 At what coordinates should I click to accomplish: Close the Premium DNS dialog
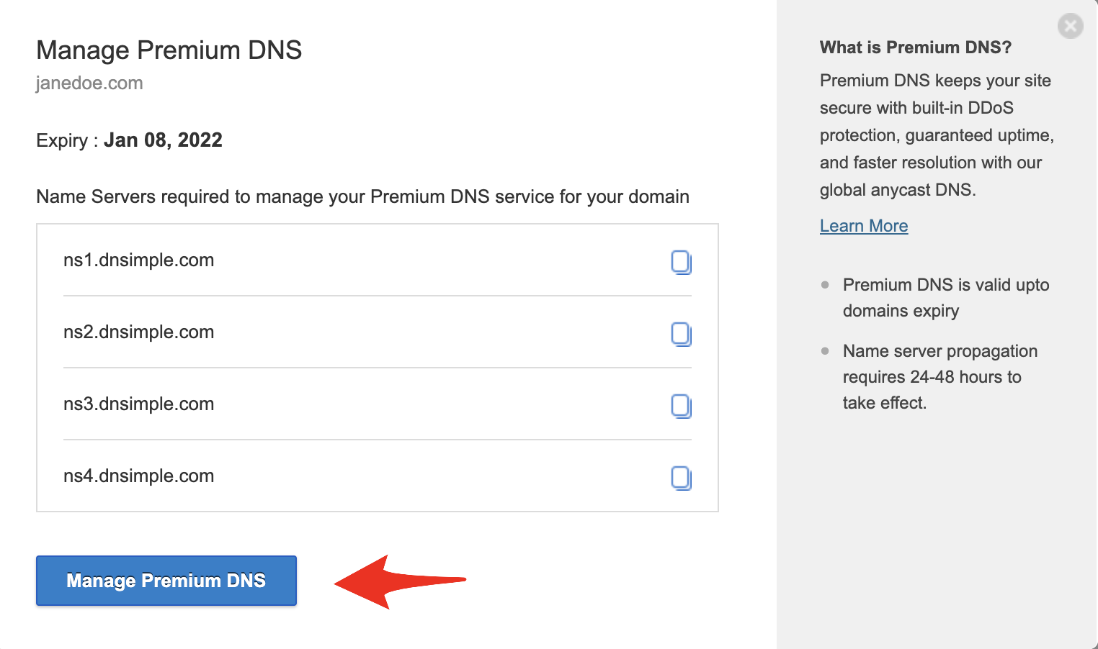(x=1070, y=27)
